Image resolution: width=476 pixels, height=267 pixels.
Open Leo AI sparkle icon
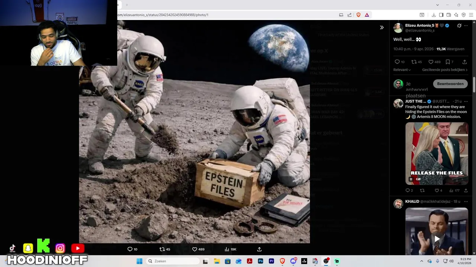point(456,15)
